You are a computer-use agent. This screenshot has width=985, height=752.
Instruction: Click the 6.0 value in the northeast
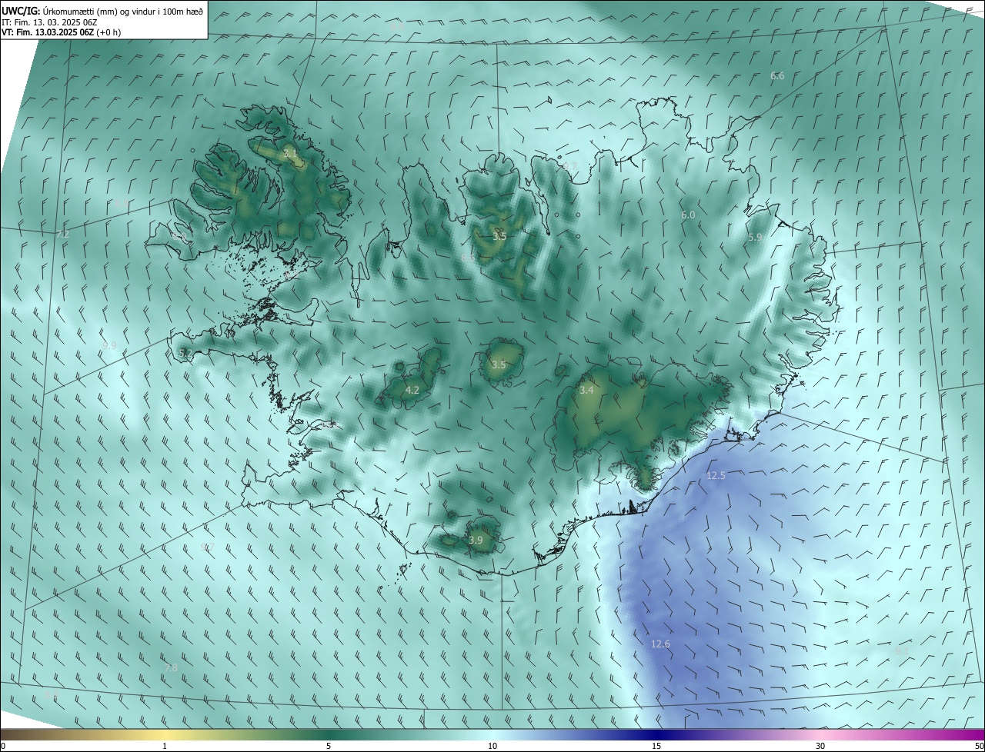688,215
